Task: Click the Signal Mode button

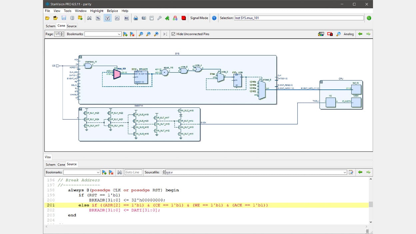Action: pos(199,18)
